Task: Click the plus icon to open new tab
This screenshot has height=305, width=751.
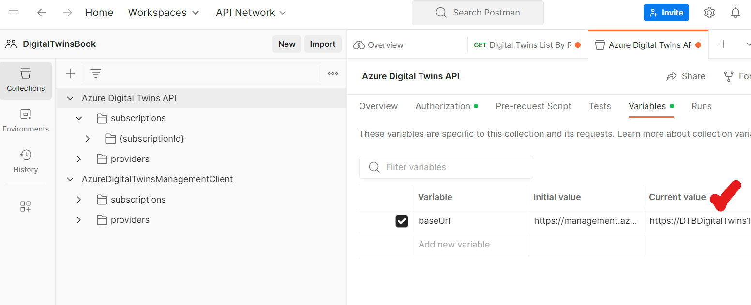Action: tap(723, 44)
